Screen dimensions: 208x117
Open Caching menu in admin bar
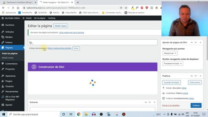pos(52,18)
